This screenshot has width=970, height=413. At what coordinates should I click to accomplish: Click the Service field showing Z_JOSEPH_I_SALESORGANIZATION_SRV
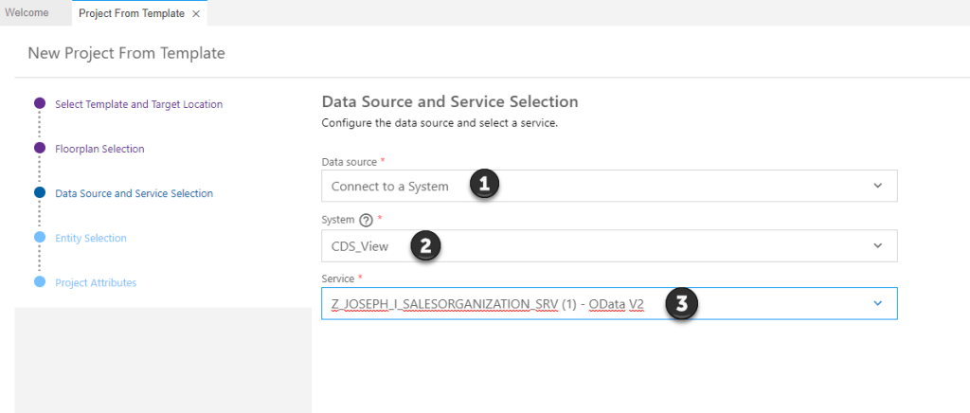[x=483, y=303]
